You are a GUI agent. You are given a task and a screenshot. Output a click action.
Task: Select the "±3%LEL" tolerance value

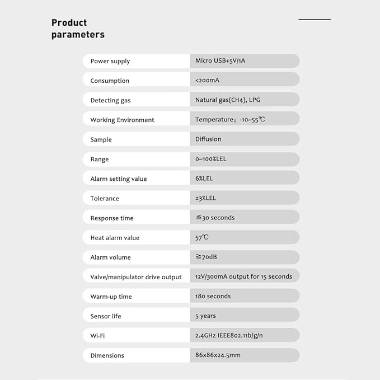(x=205, y=198)
